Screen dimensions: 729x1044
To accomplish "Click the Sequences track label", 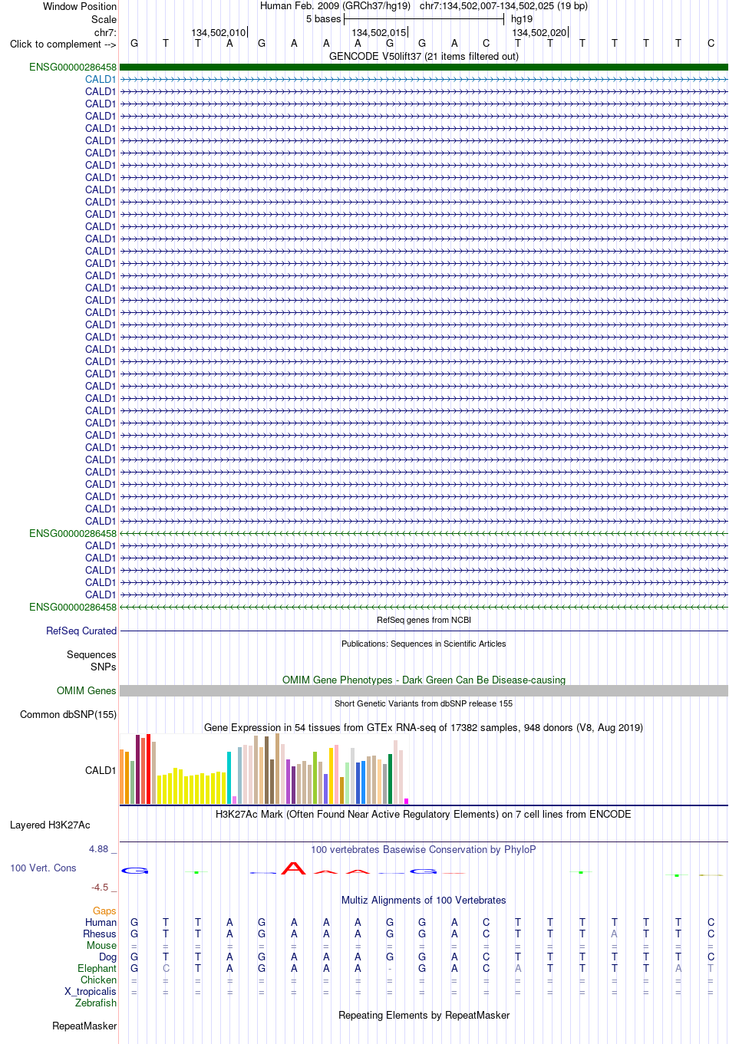I will pos(91,654).
